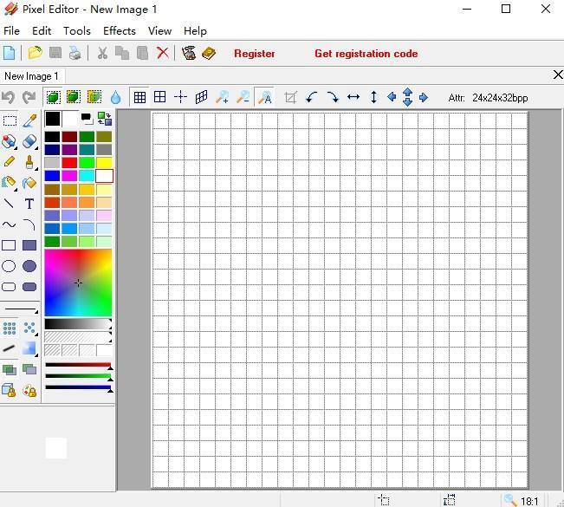564x507 pixels.
Task: Swap foreground and background colors
Action: 105,119
